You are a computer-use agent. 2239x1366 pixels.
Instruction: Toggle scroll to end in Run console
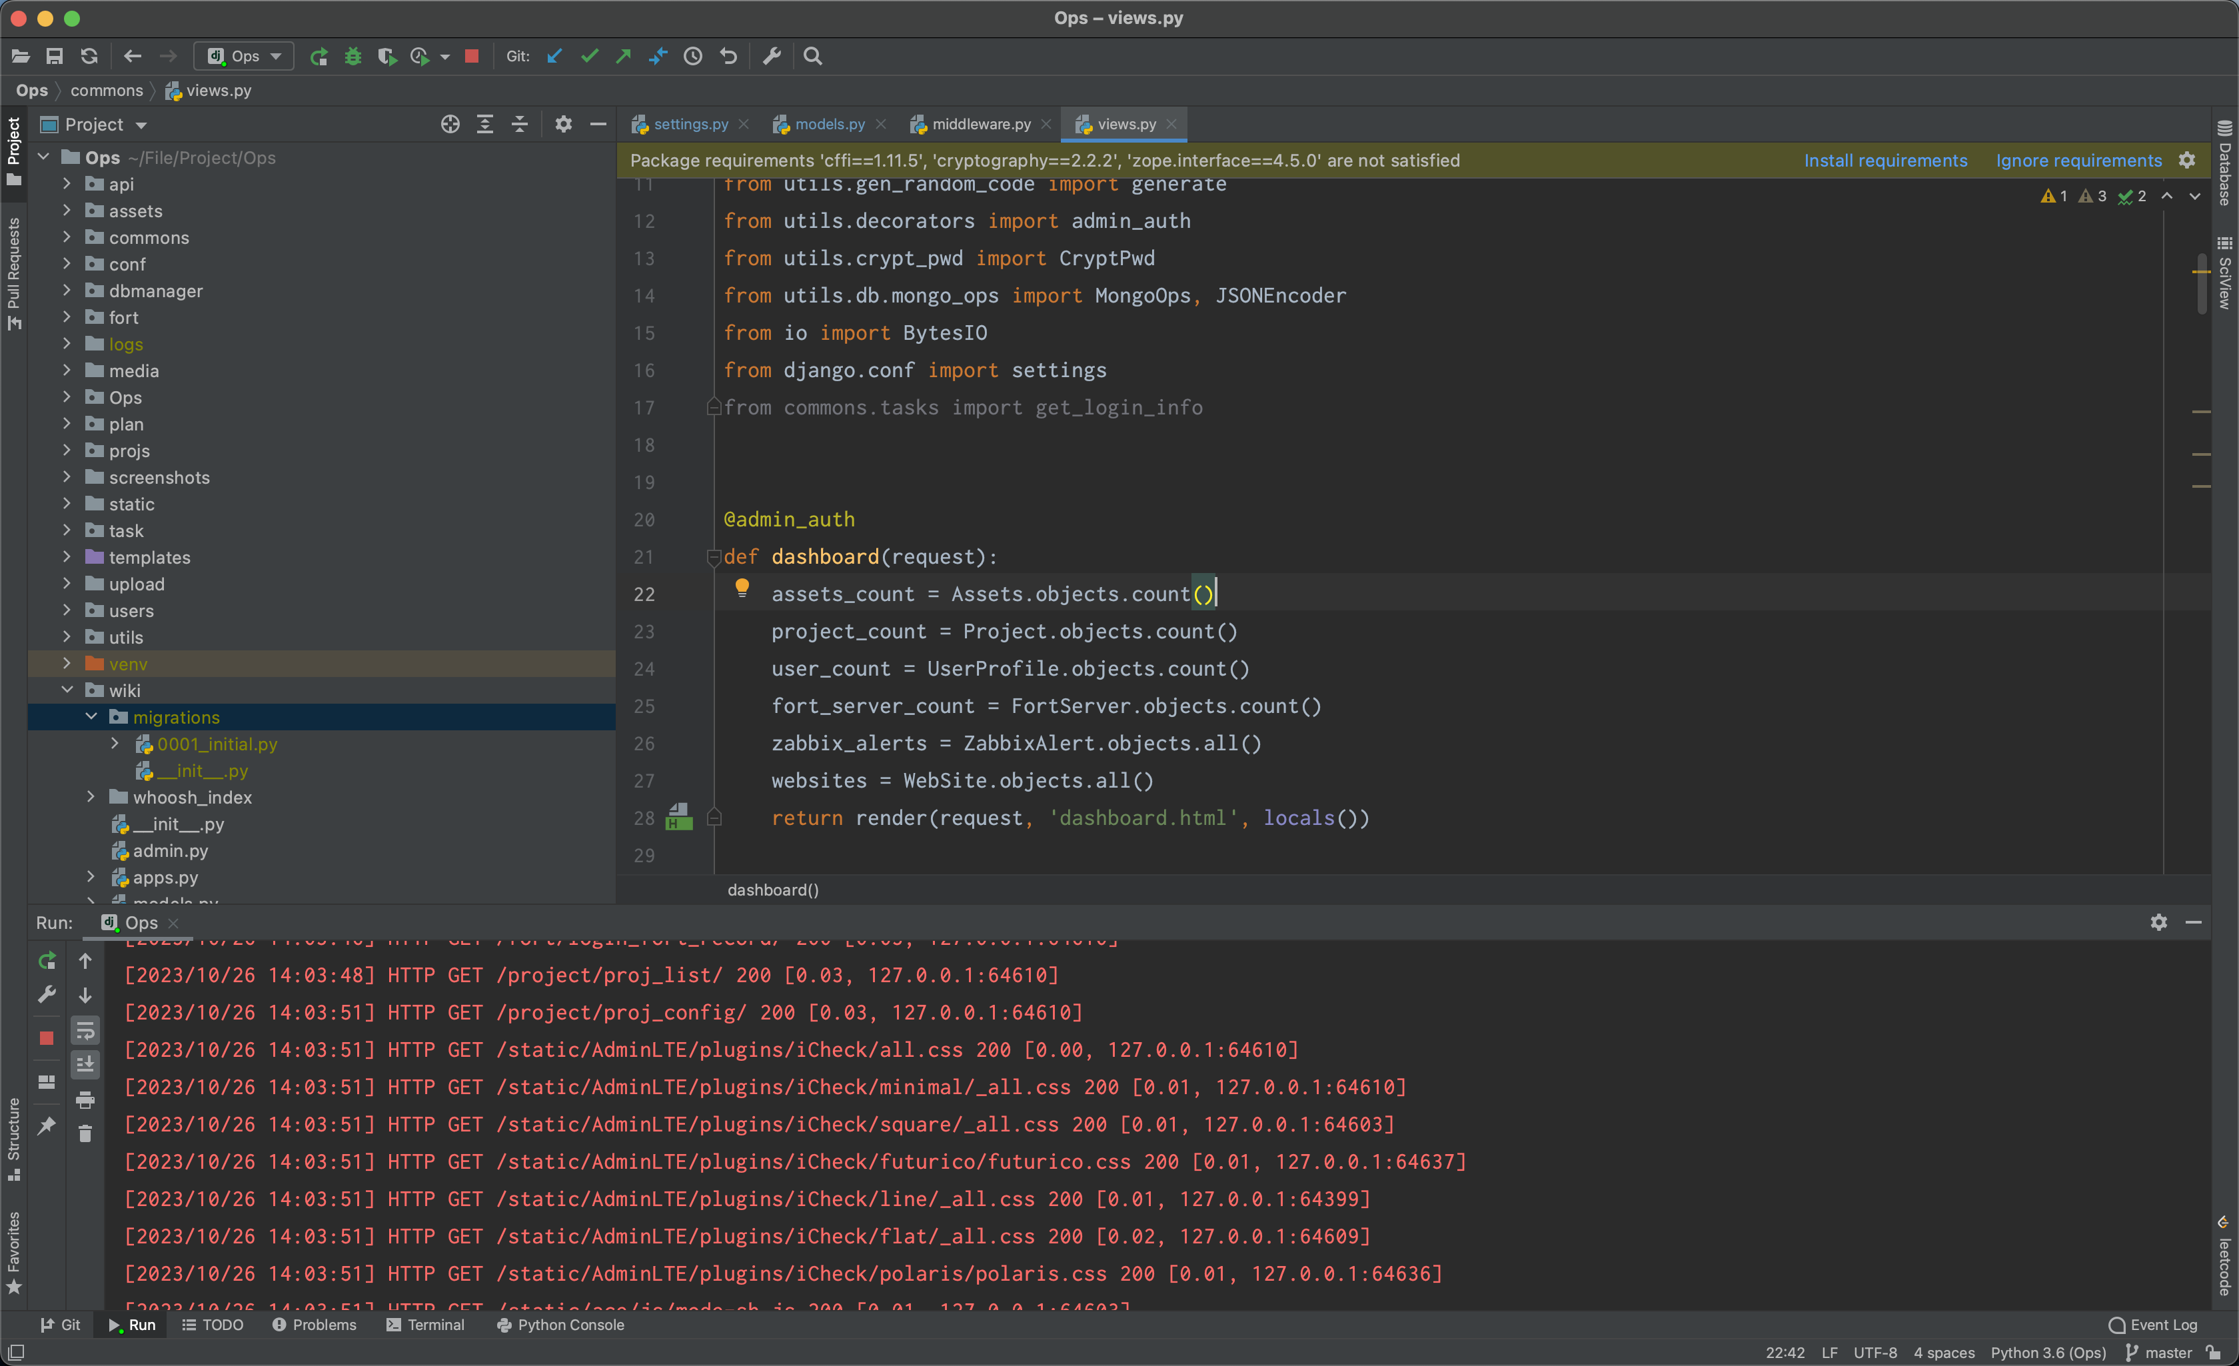pos(85,1064)
